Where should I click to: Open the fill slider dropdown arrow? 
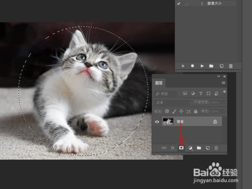click(223, 112)
